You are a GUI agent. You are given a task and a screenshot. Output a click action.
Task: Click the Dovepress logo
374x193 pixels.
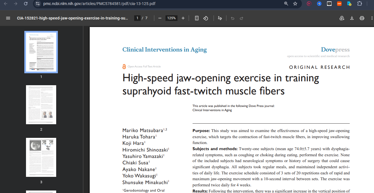335,50
